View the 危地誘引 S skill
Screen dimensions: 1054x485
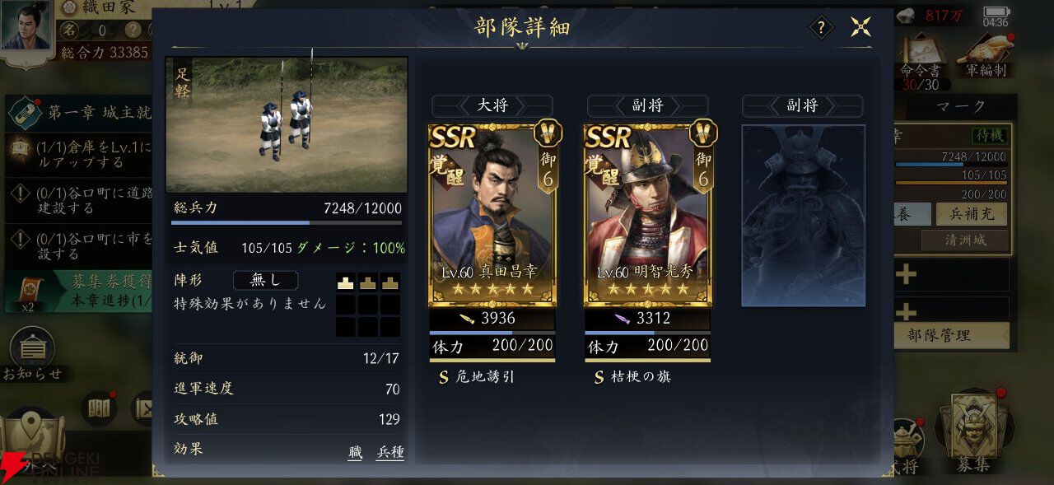[x=477, y=377]
